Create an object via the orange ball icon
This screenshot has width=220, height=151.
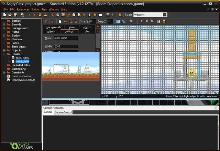(x=95, y=15)
